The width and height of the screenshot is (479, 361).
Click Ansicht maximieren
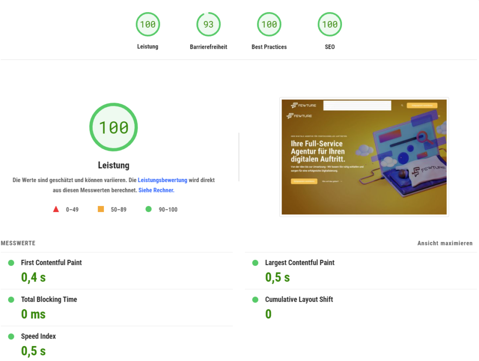(445, 243)
